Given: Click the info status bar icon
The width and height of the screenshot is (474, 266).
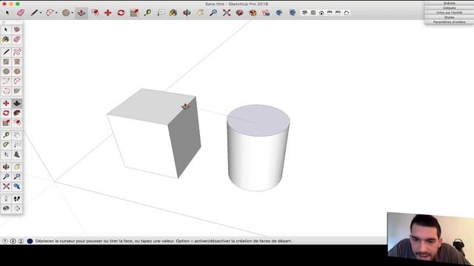Looking at the screenshot, I should pos(13,241).
